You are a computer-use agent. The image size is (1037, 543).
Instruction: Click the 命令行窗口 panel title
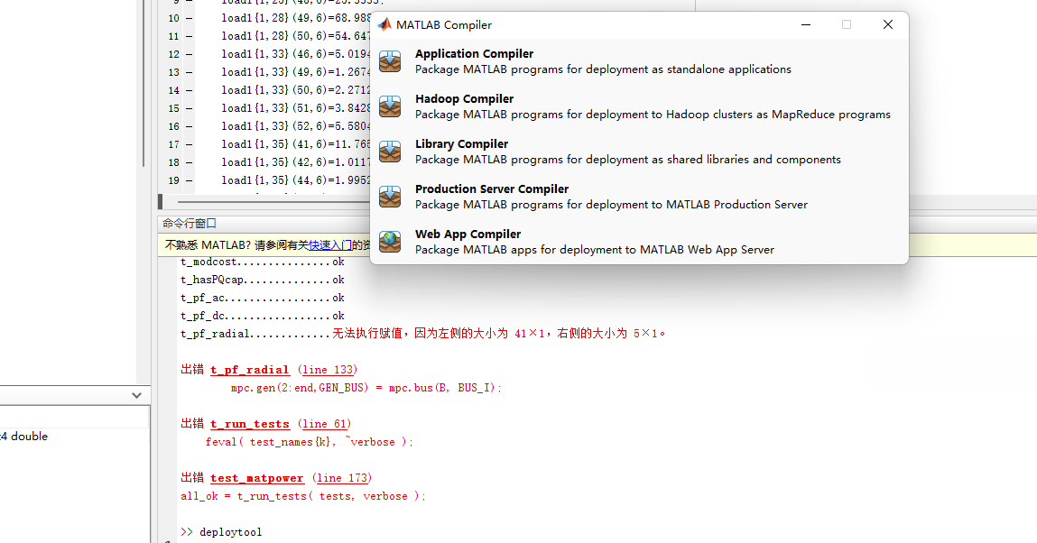190,224
